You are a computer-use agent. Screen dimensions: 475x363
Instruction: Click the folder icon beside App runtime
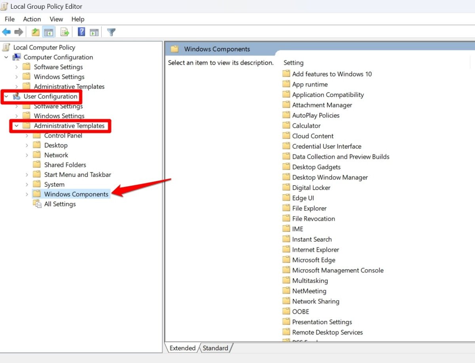click(286, 84)
